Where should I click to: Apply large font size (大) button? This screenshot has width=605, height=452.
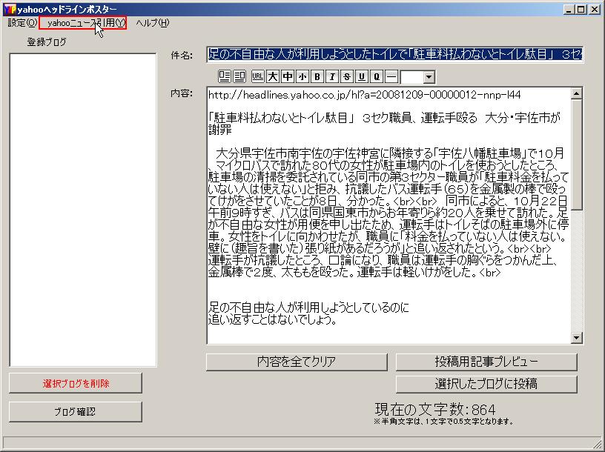(273, 76)
